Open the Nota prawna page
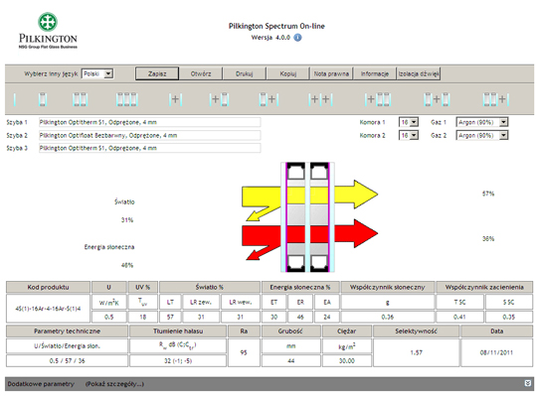This screenshot has height=396, width=537. (x=331, y=73)
